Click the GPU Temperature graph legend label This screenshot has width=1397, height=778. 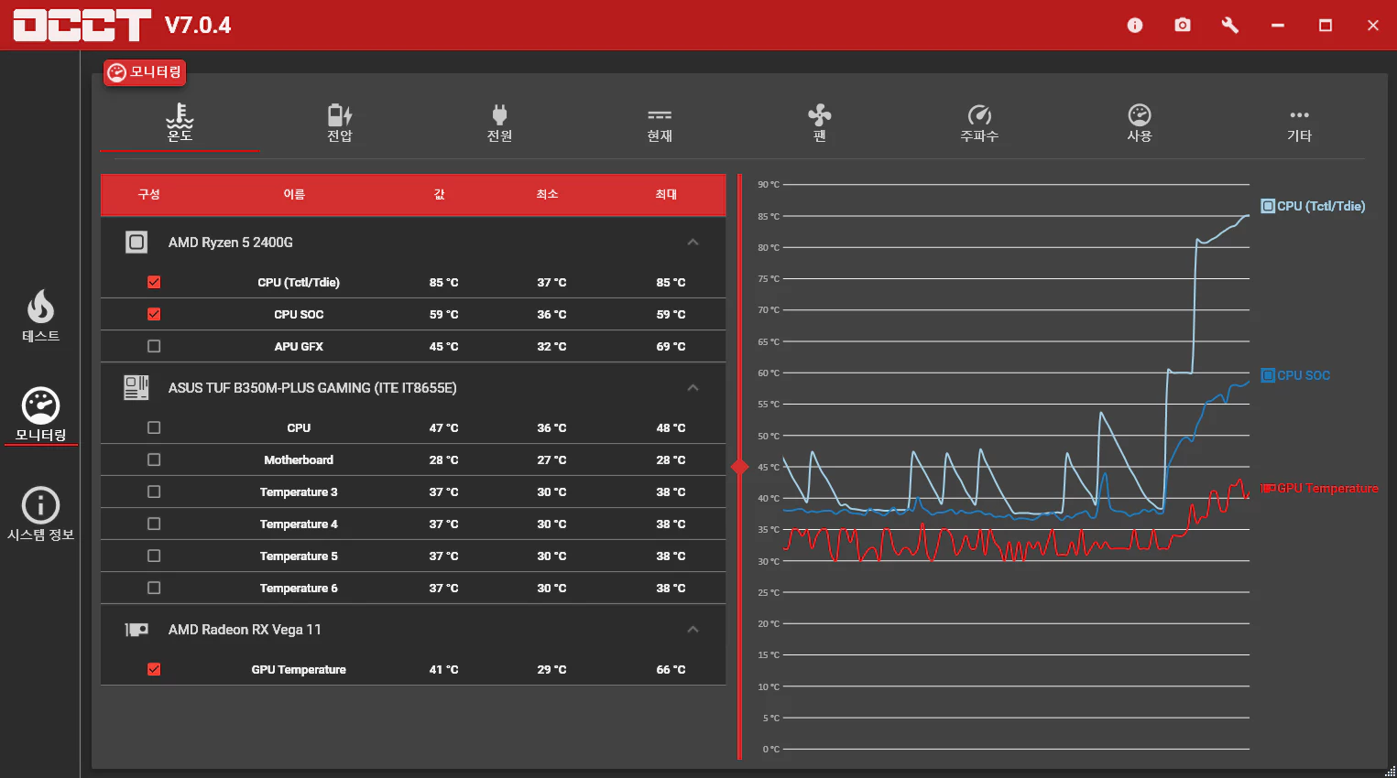(1327, 488)
